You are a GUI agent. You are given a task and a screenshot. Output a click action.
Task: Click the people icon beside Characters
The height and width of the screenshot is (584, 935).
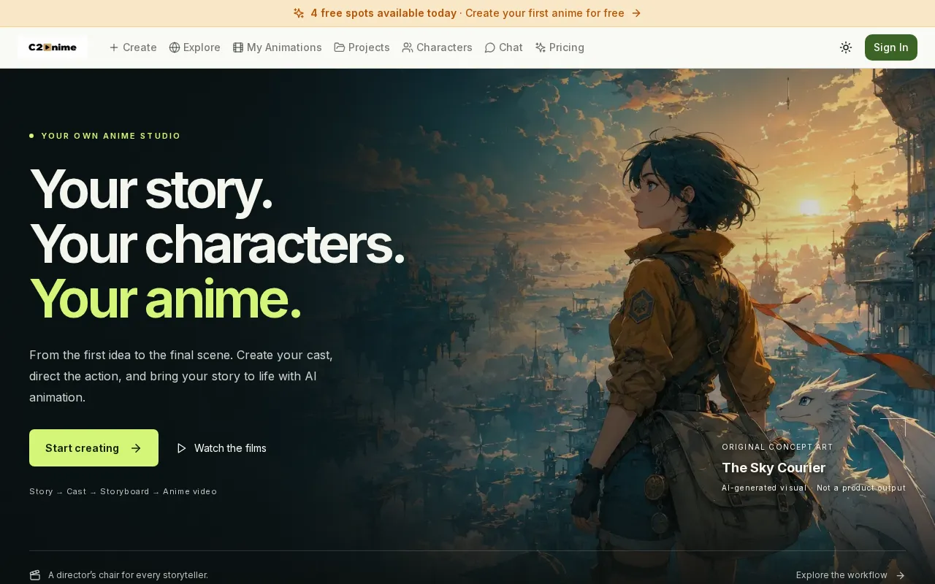pos(408,47)
